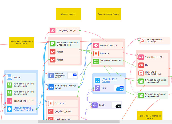This screenshot has width=172, height=124.
Task: Click the text '{add_likes}' == 'Да'
Action: 67,31
